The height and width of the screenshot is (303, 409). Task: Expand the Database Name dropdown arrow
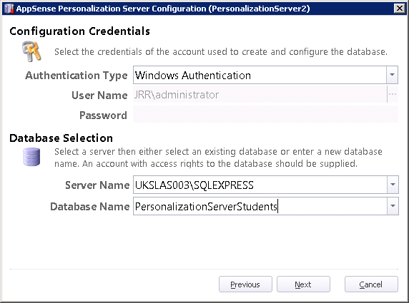coord(393,206)
